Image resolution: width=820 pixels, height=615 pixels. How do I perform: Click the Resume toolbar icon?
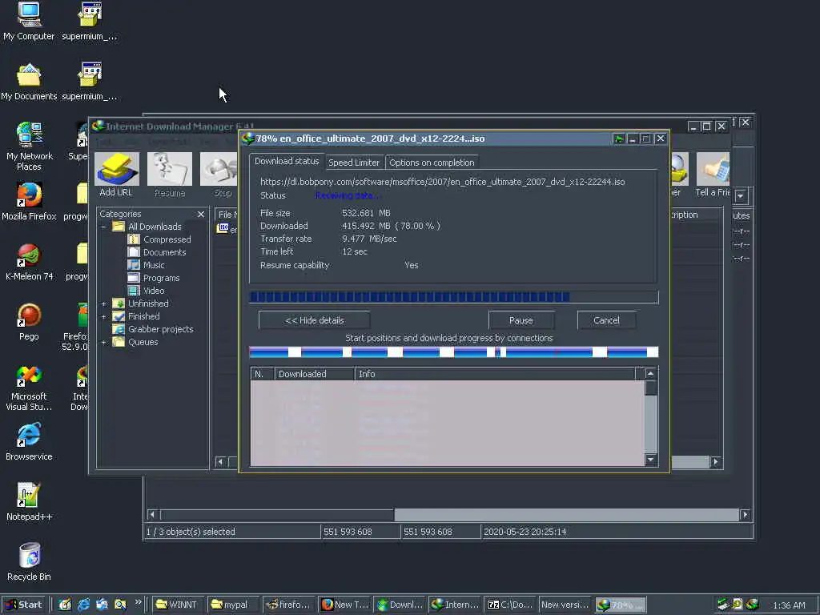(x=170, y=175)
